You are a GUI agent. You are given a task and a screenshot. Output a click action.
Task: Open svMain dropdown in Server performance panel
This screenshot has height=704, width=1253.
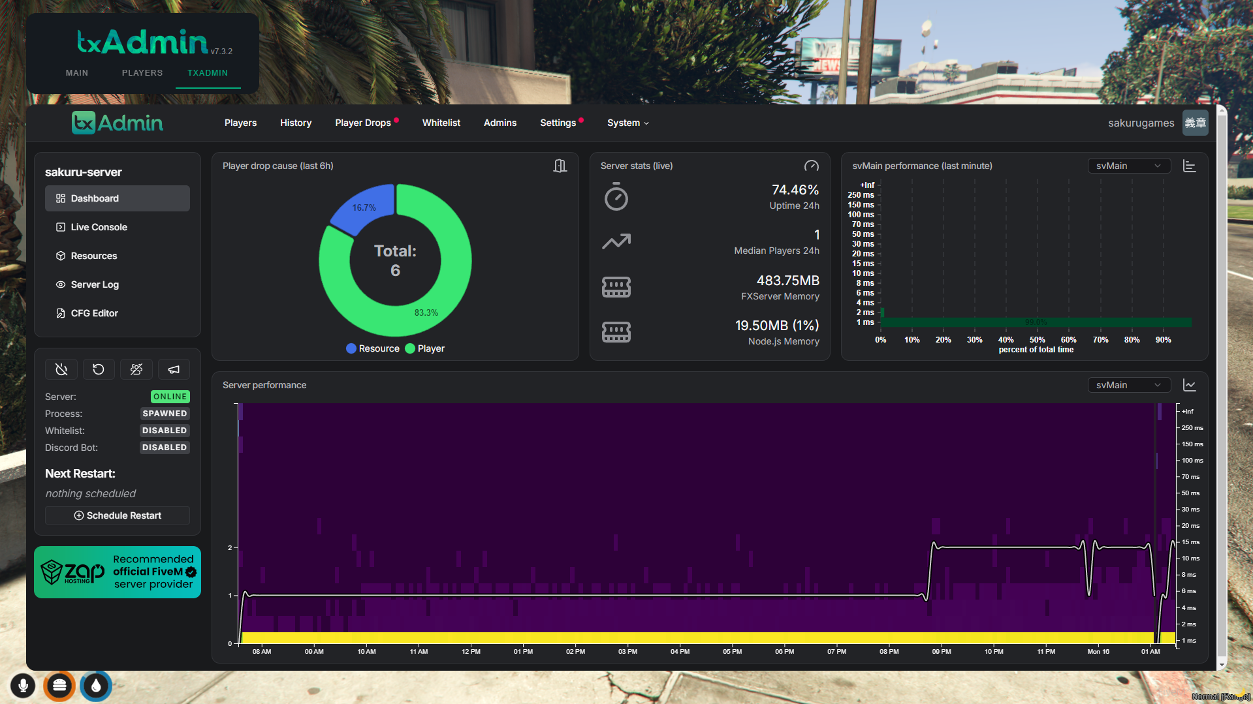point(1128,385)
